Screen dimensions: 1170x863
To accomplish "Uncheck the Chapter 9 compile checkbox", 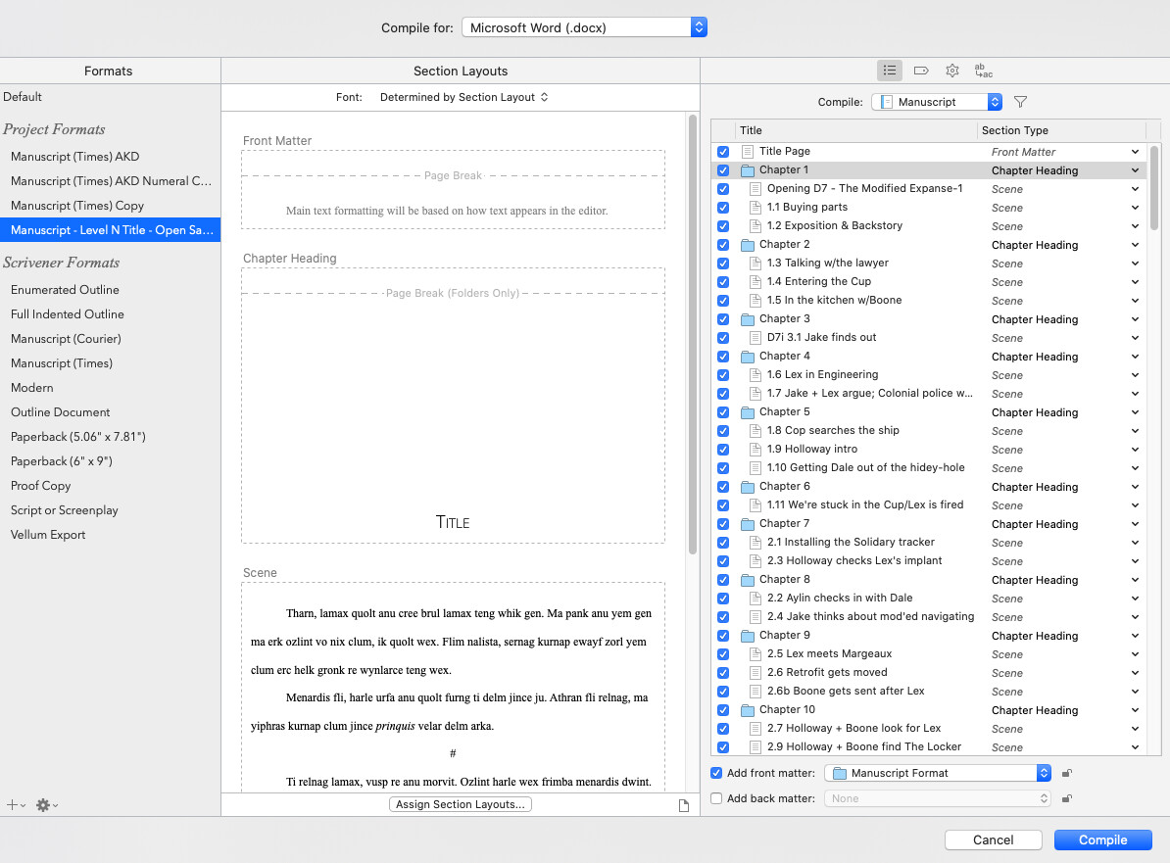I will point(723,636).
